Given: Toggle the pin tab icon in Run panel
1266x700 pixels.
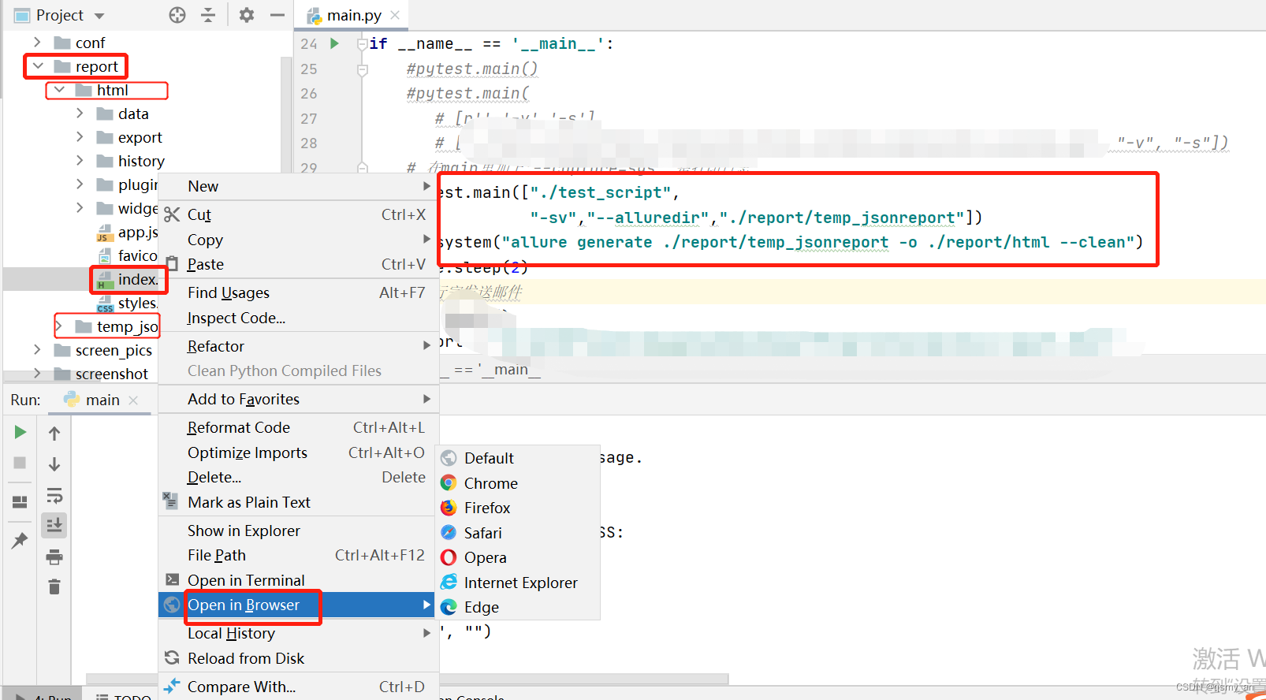Looking at the screenshot, I should coord(20,541).
